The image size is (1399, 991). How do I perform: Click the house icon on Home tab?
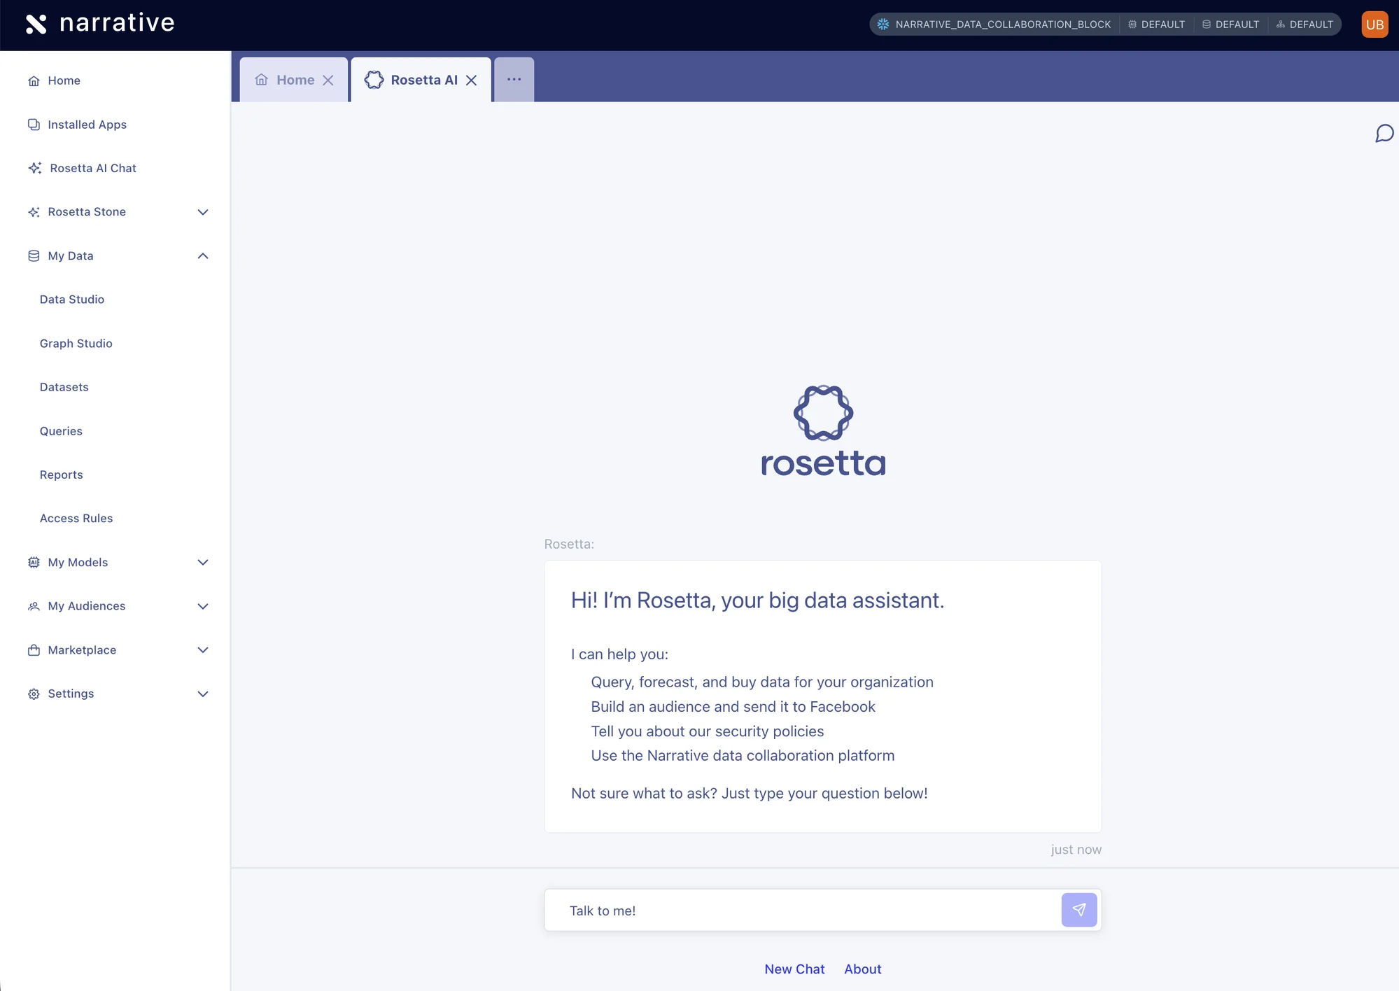(x=262, y=80)
